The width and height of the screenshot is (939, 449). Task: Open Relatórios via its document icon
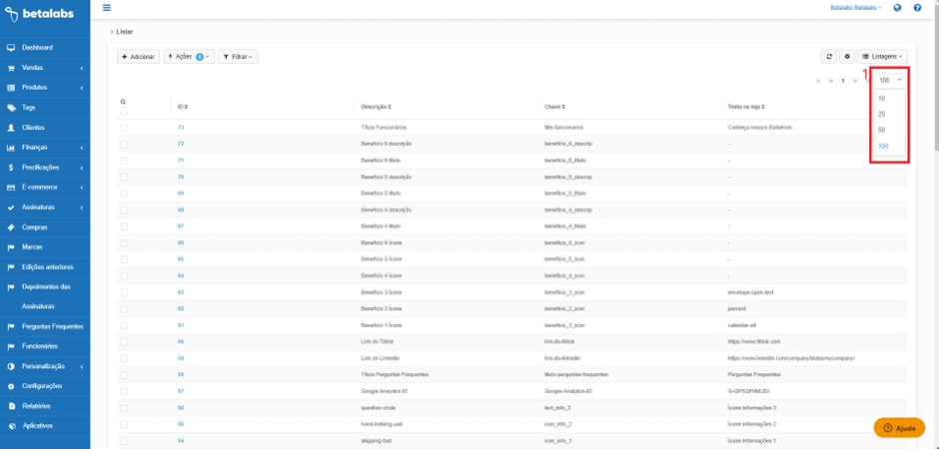11,406
